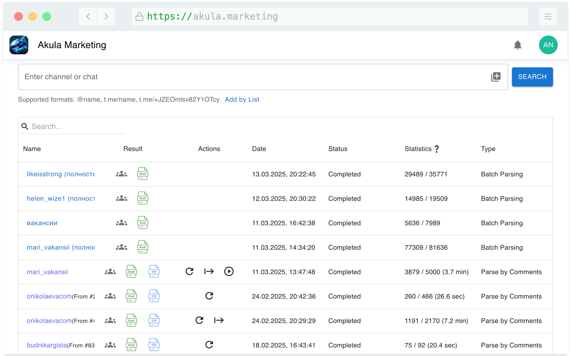Click the Status column header
Image resolution: width=571 pixels, height=356 pixels.
tap(338, 149)
